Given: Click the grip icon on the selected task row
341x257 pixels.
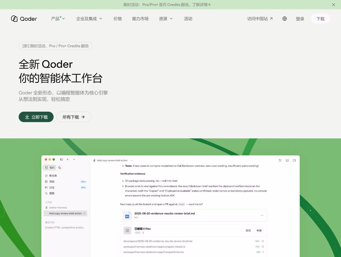Looking at the screenshot, I should [x=84, y=213].
